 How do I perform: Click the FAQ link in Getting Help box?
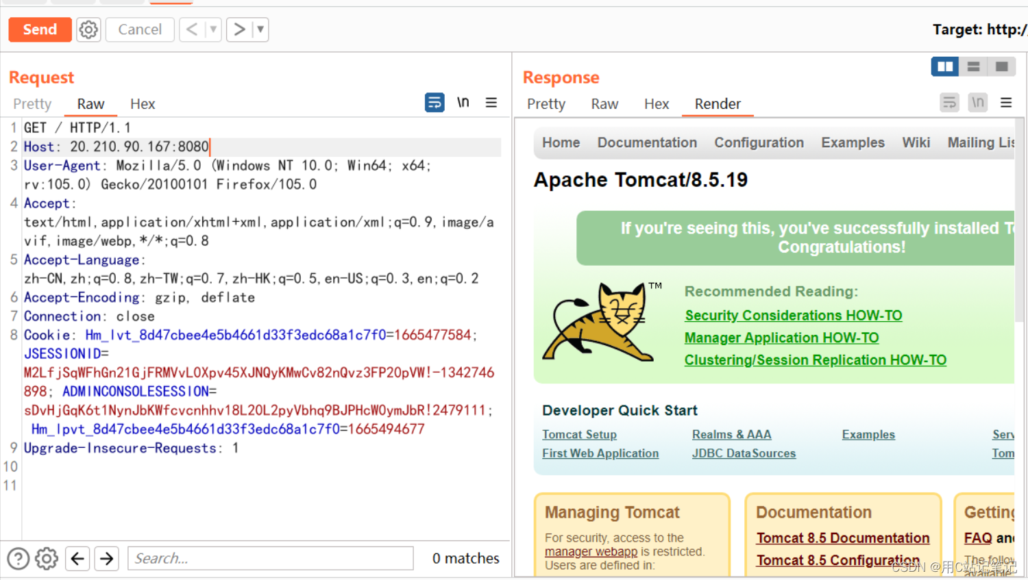pos(978,538)
